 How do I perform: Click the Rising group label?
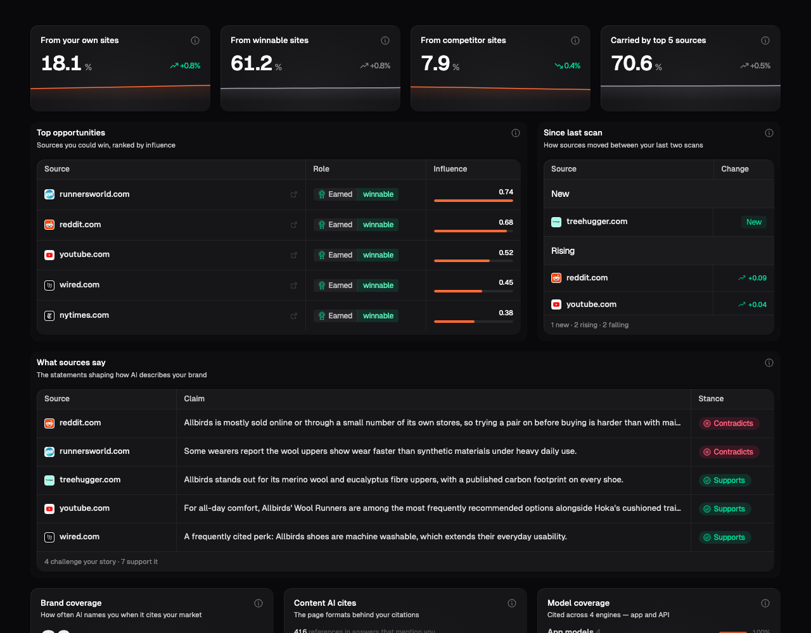point(563,251)
